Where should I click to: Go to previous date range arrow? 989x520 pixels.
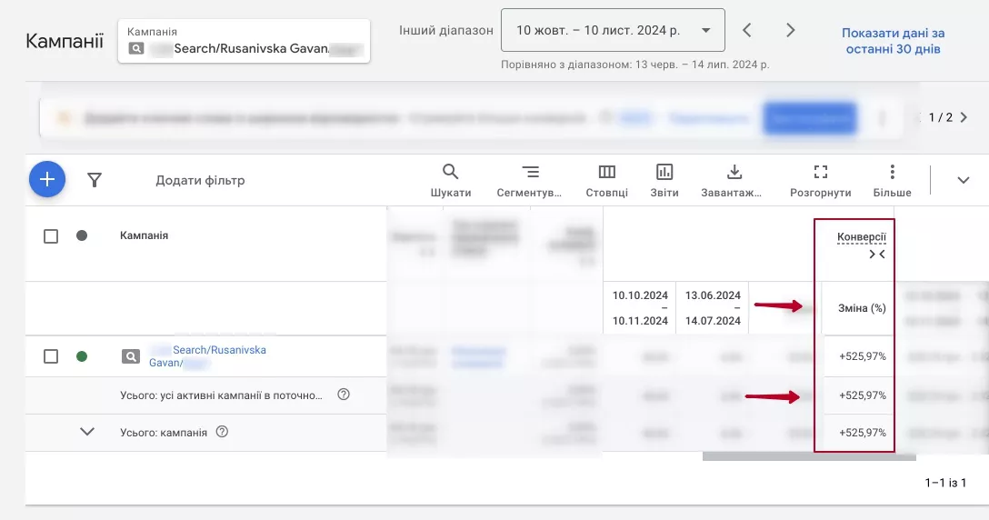point(747,30)
